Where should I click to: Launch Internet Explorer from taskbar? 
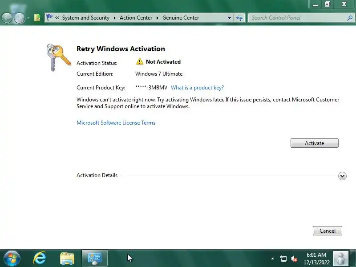coord(40,258)
